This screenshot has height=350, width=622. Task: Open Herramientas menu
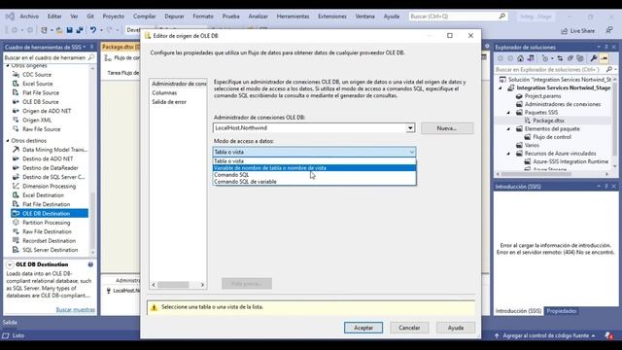[x=293, y=17]
